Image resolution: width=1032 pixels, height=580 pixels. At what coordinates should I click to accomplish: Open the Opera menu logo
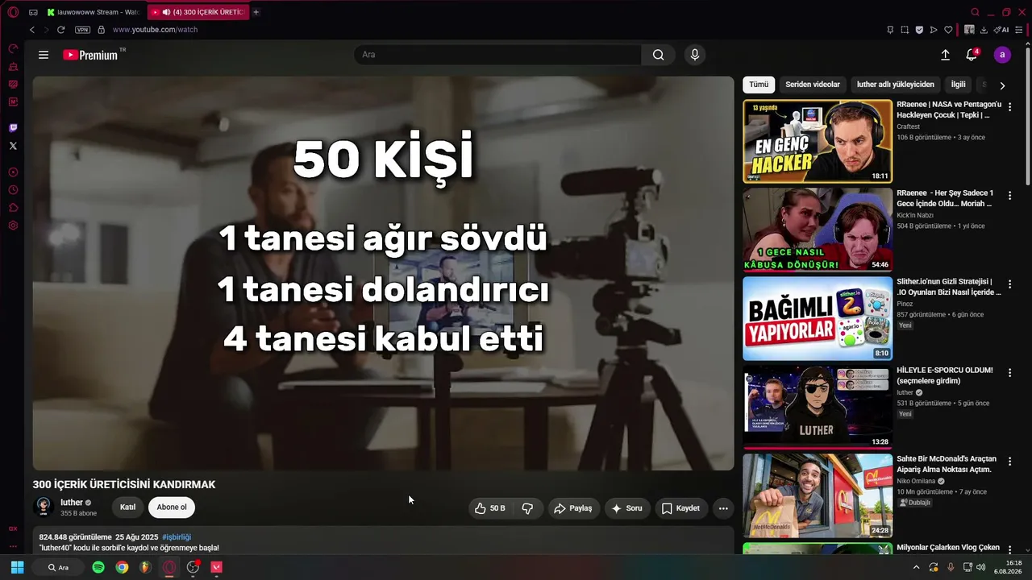[13, 12]
